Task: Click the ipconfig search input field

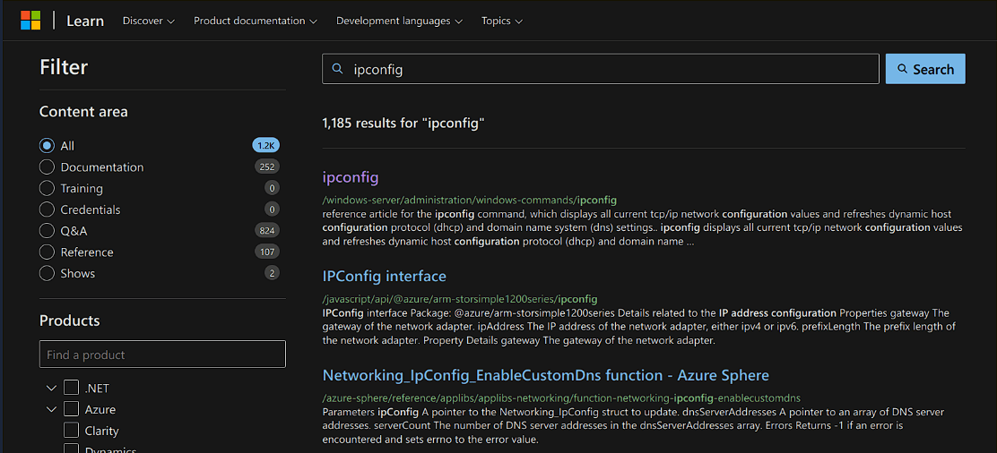Action: (x=600, y=69)
